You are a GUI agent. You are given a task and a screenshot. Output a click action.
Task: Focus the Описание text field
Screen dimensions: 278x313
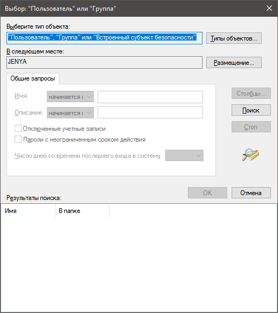150,112
